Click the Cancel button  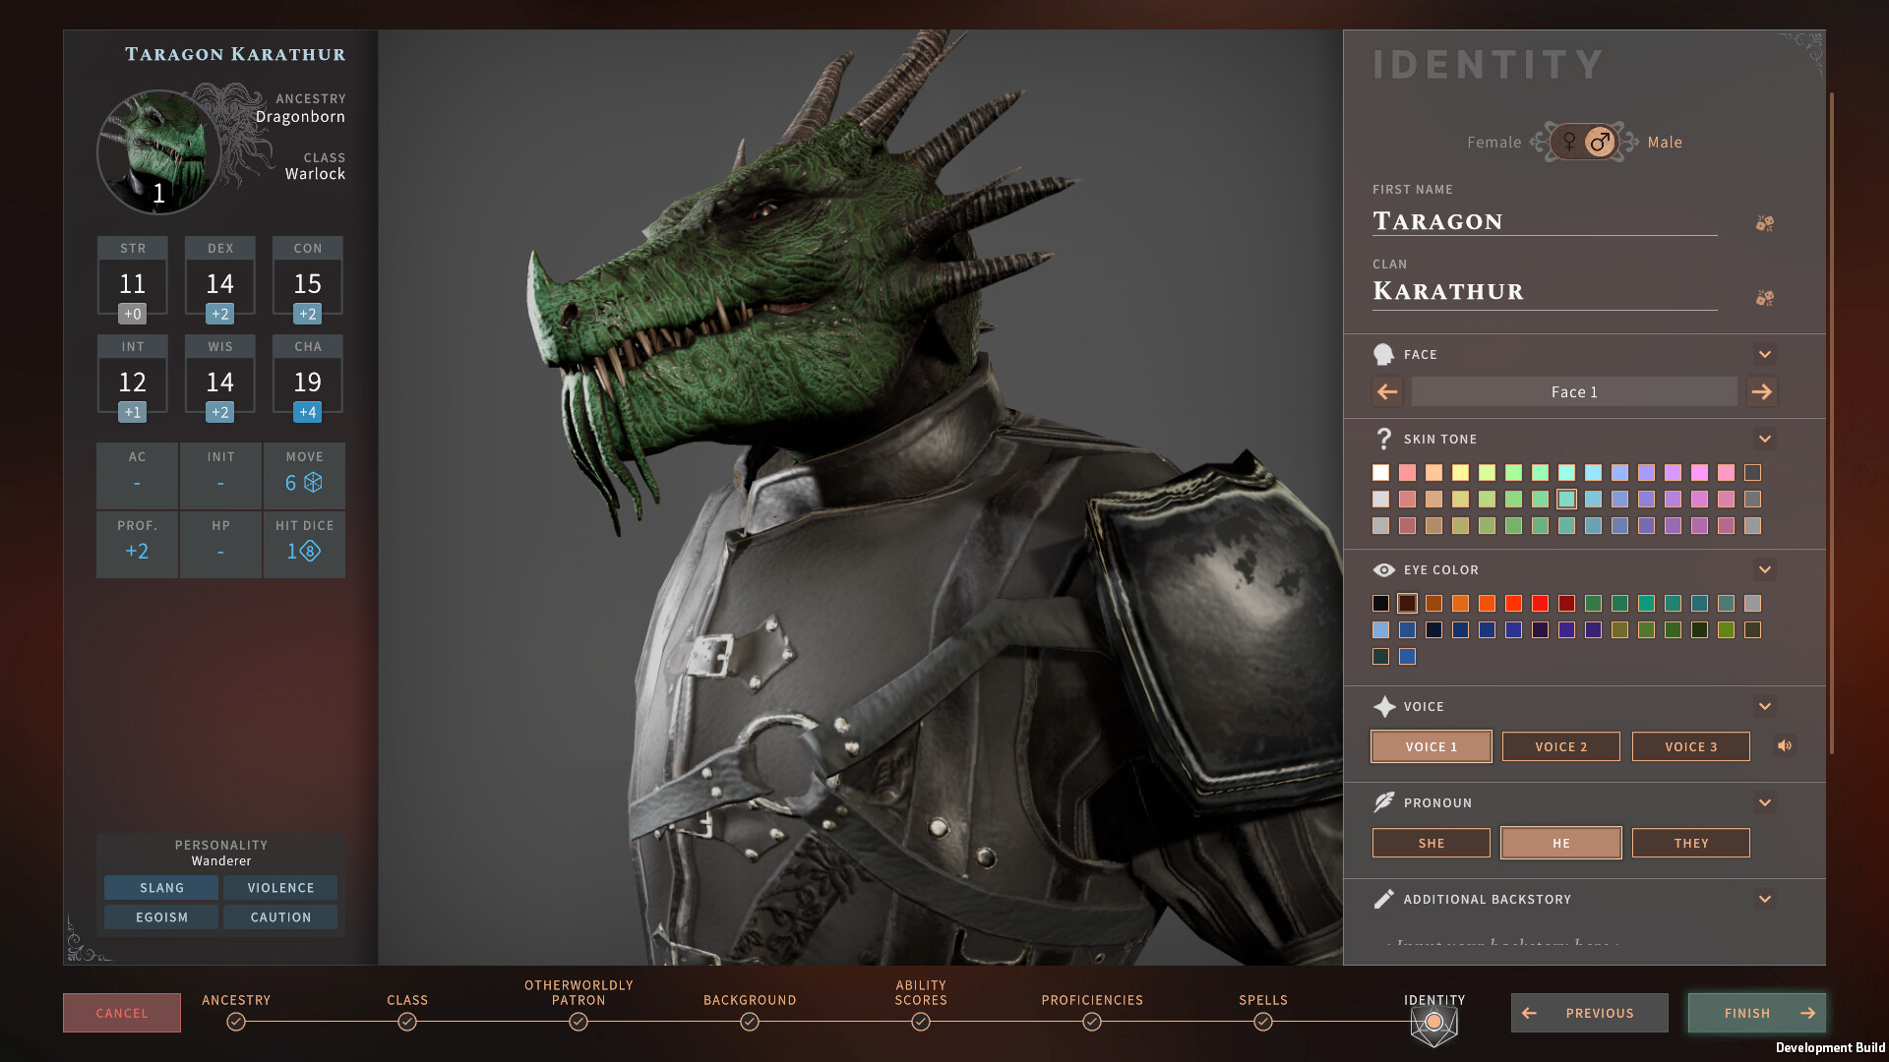pyautogui.click(x=121, y=1012)
